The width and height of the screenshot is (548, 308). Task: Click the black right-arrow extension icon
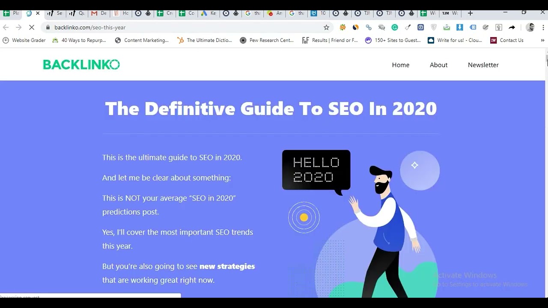point(512,27)
